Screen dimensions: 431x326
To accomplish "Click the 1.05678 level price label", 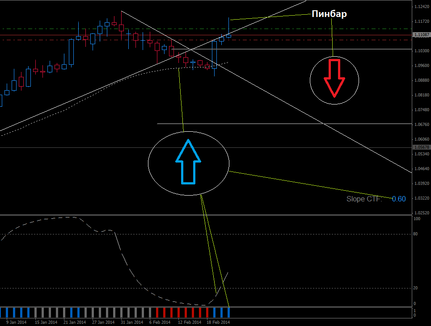I will pyautogui.click(x=422, y=147).
